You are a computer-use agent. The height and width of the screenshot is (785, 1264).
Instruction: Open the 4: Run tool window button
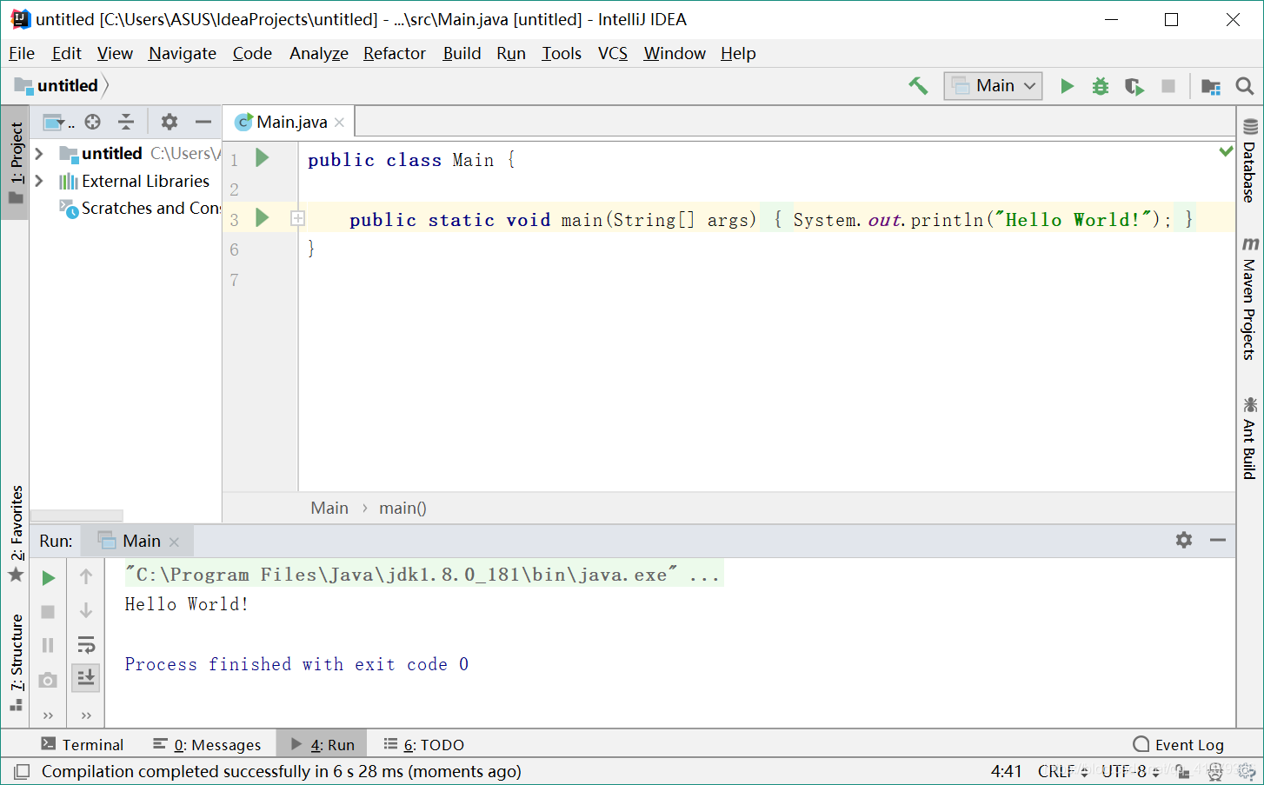click(x=323, y=744)
